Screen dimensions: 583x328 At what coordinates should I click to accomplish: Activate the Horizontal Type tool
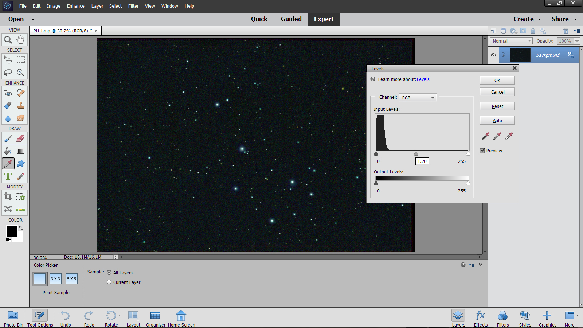[8, 177]
